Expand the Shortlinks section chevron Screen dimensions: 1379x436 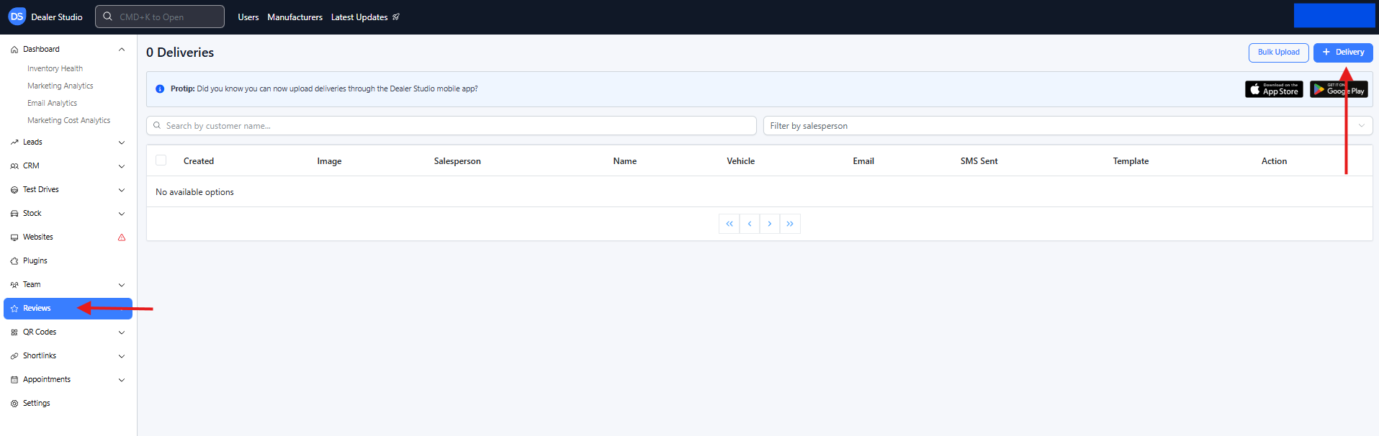[x=122, y=356]
